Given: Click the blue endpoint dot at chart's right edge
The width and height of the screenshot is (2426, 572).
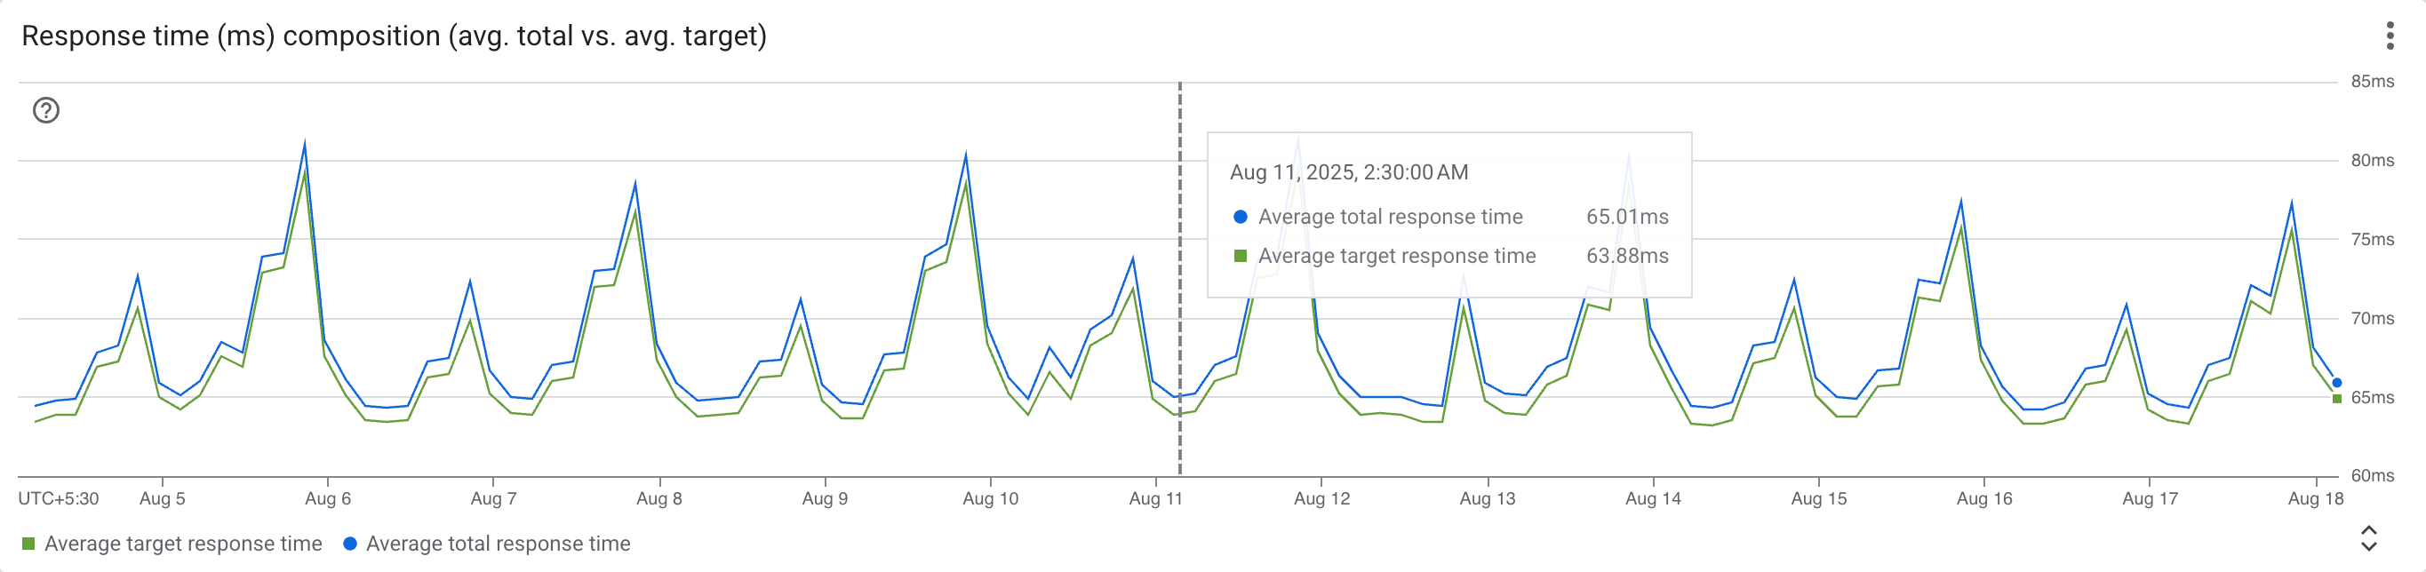Looking at the screenshot, I should click(x=2336, y=383).
